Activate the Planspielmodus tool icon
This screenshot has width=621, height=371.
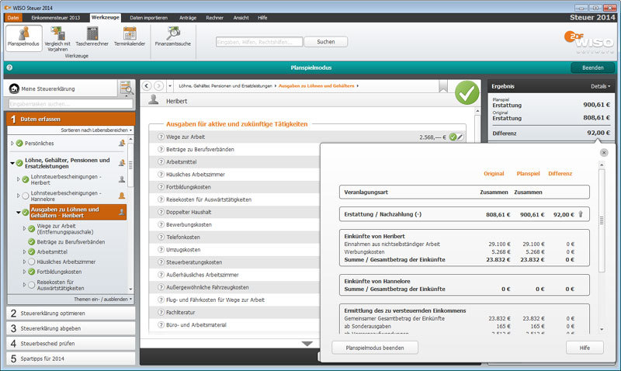coord(24,38)
